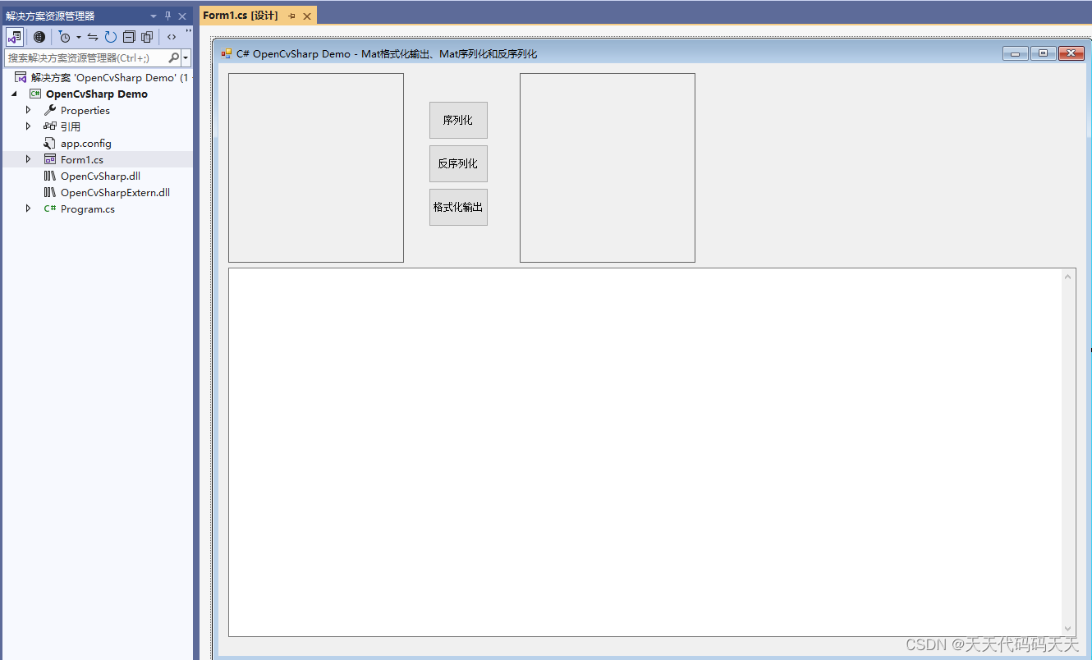The width and height of the screenshot is (1092, 660).
Task: Select OpenCvSharpExtern.dll file
Action: (115, 192)
